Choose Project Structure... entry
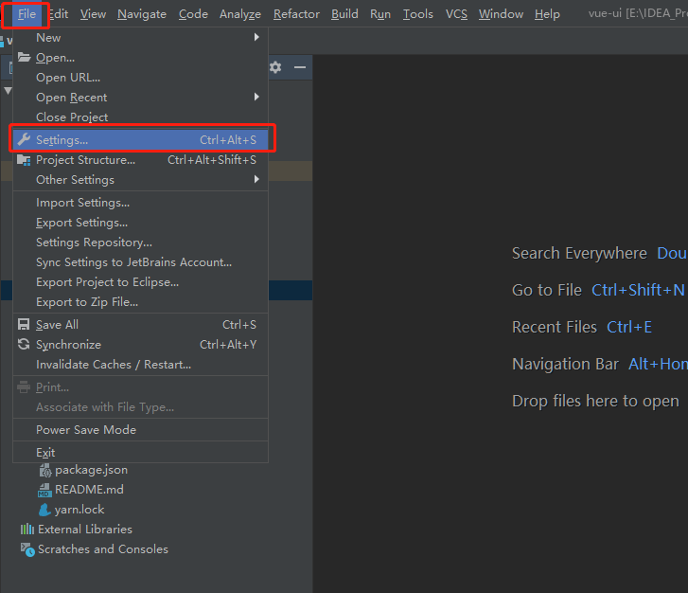 [x=140, y=160]
